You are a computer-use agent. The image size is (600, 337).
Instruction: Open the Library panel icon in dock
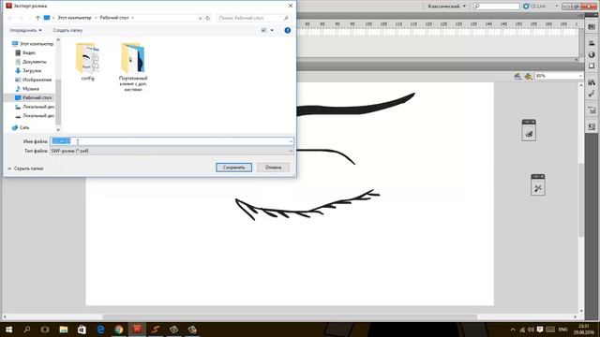(592, 82)
